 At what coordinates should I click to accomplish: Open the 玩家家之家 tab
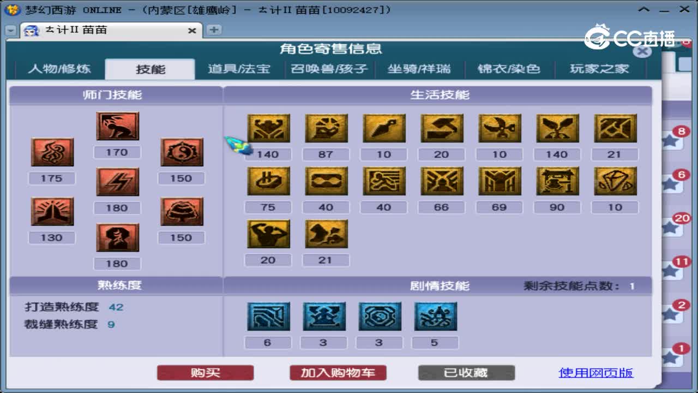click(x=599, y=69)
